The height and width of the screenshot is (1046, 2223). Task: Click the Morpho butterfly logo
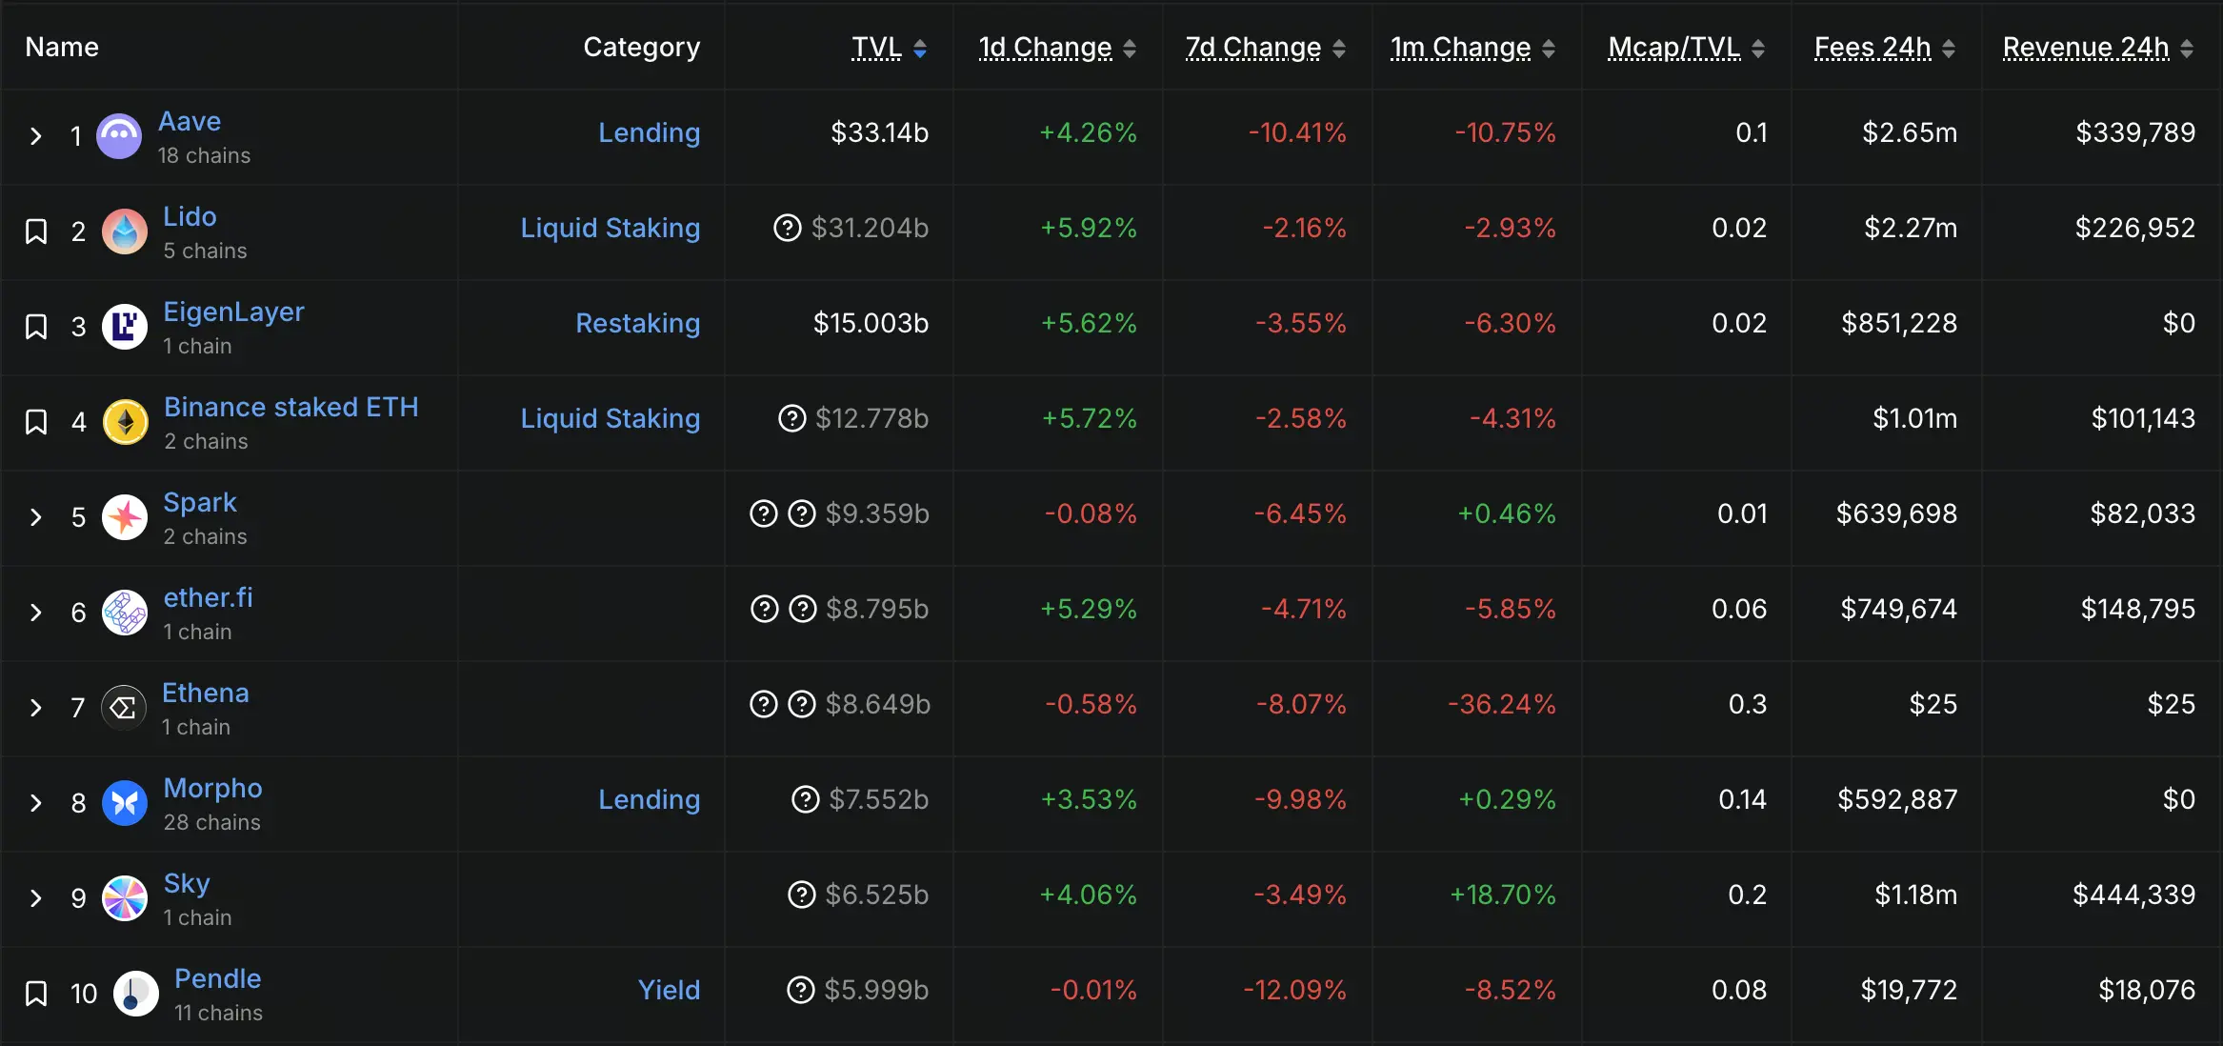[x=124, y=802]
